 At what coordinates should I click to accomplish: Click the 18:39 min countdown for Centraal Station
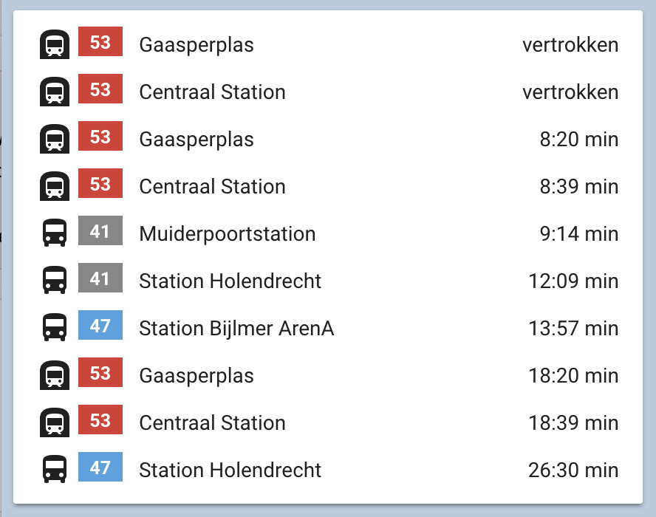coord(573,423)
